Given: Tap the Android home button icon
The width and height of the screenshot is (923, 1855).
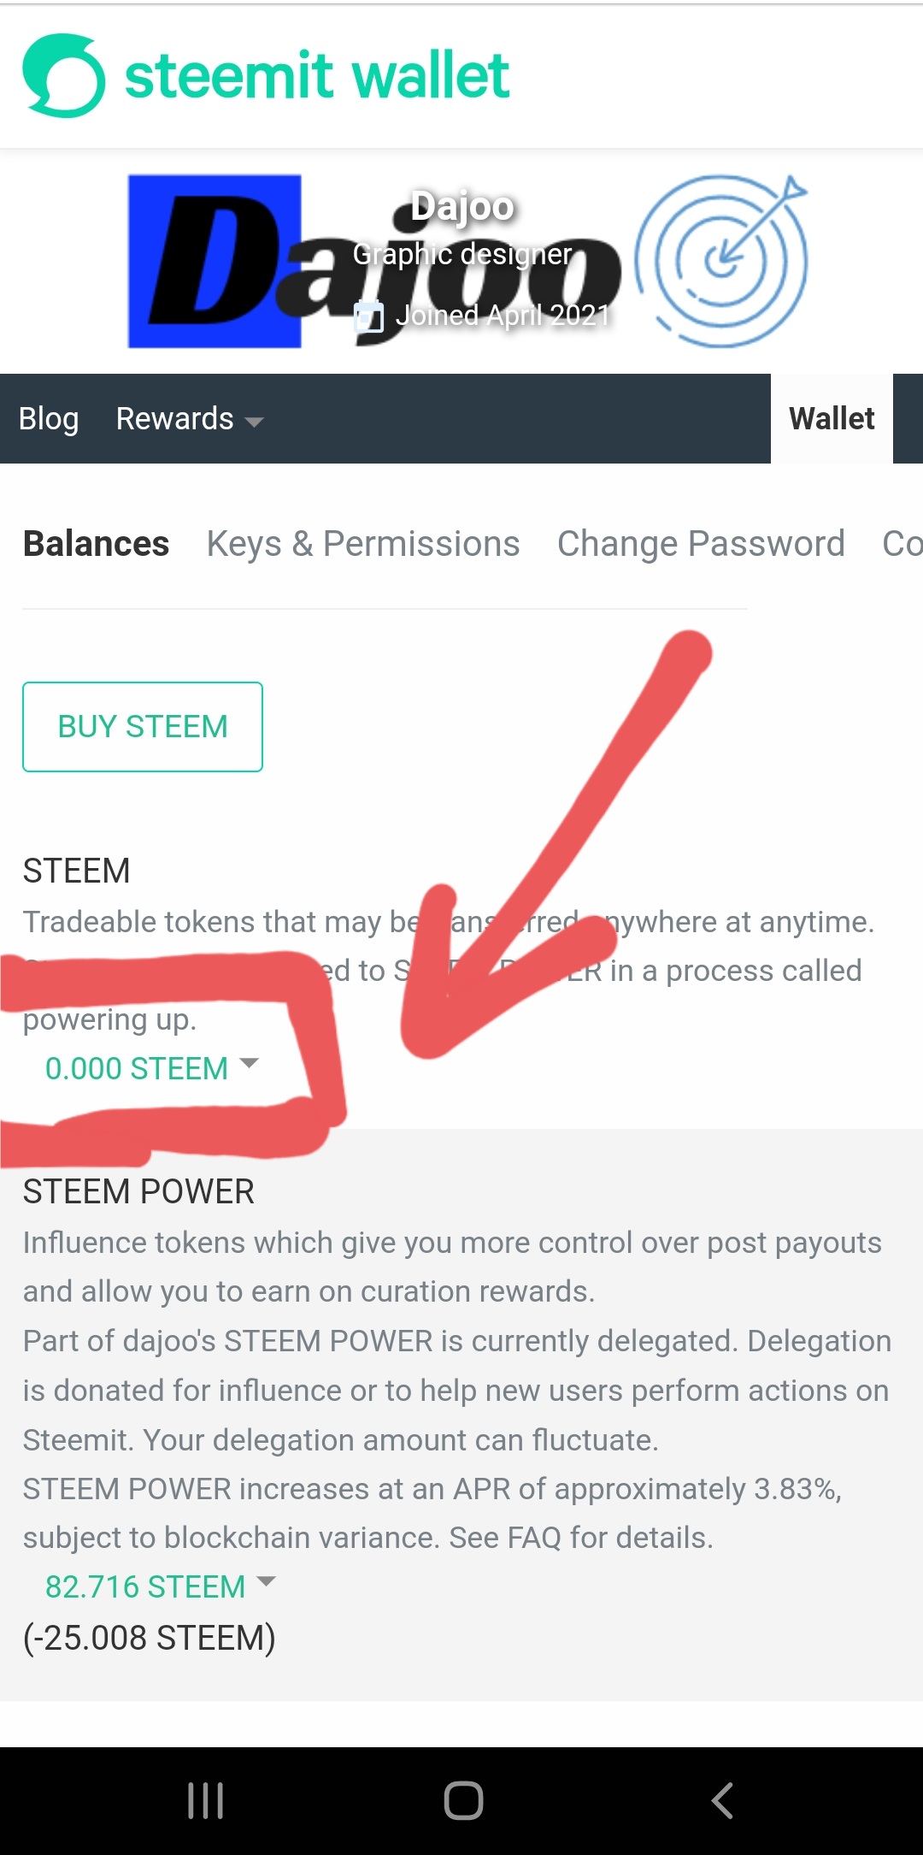Looking at the screenshot, I should (x=463, y=1799).
